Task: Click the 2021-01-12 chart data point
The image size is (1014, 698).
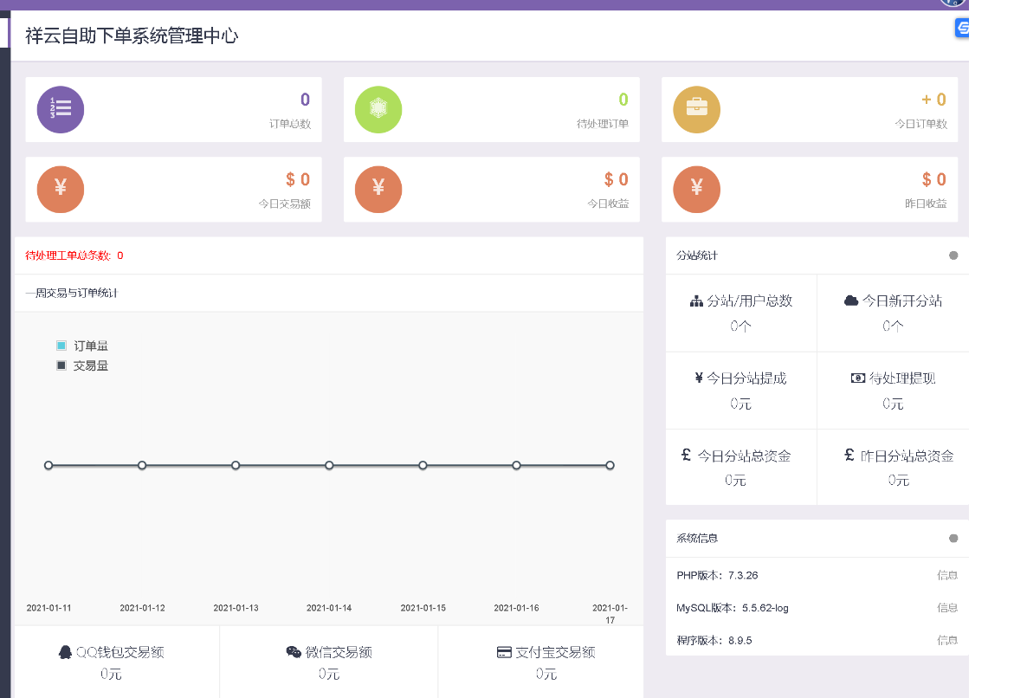Action: pos(142,465)
